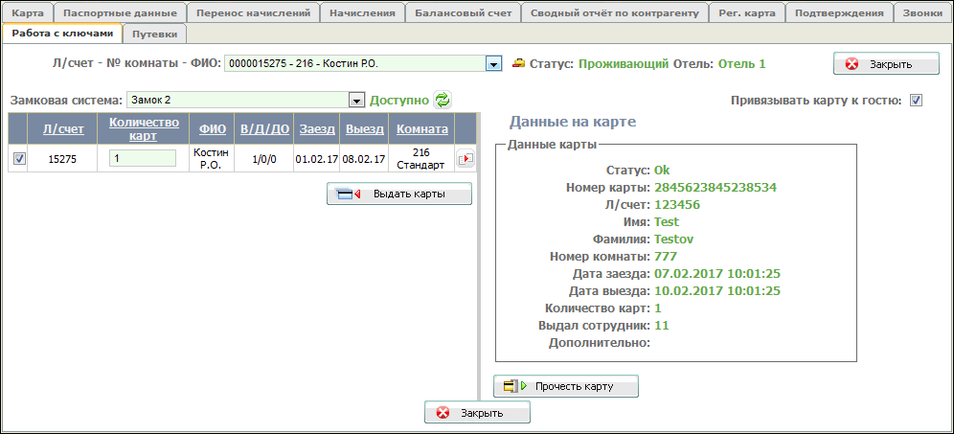This screenshot has width=954, height=434.
Task: Click the key icon beside Статус label
Action: 518,64
